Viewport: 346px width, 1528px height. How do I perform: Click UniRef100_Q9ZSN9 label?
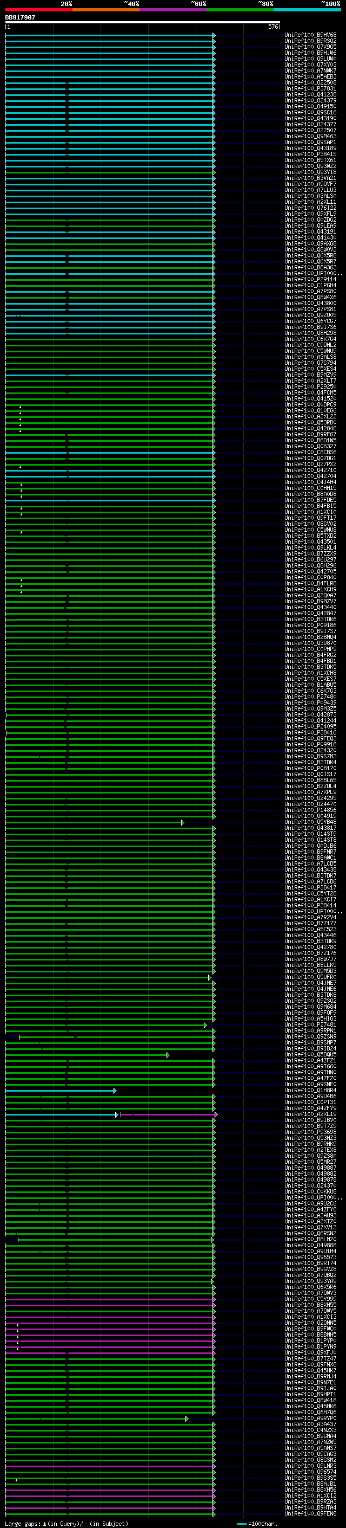coord(310,1037)
